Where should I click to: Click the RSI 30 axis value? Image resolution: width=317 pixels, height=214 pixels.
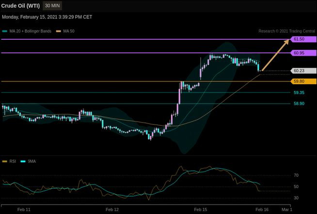(x=296, y=198)
